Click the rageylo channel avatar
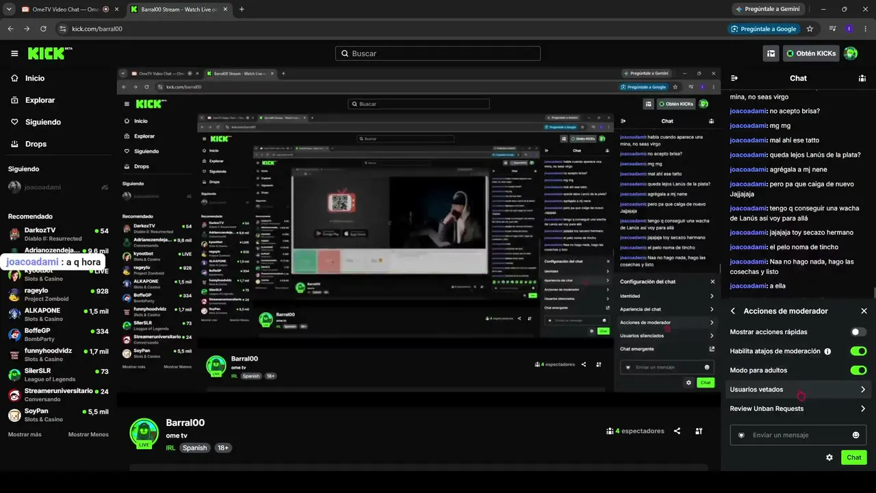This screenshot has height=493, width=876. coord(14,294)
